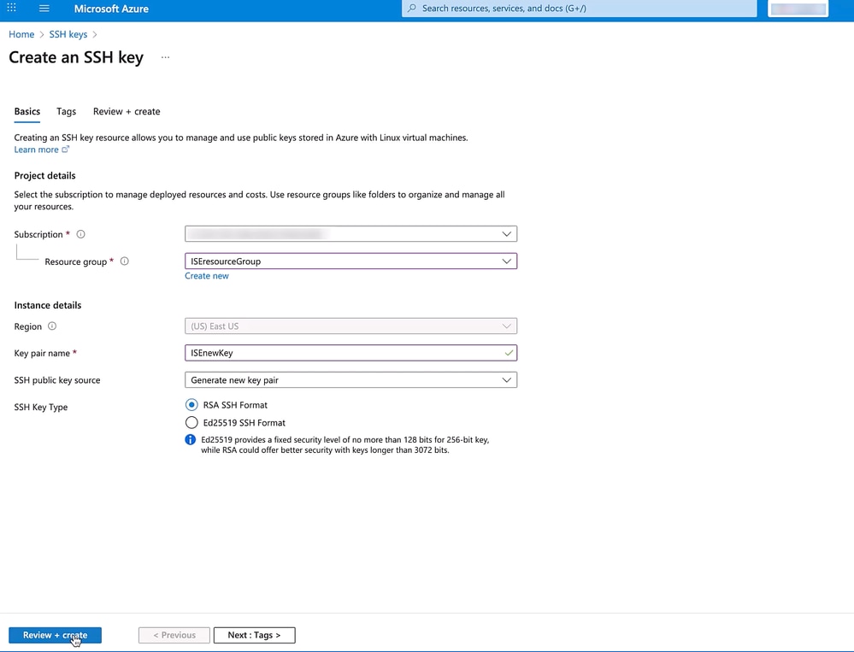This screenshot has height=652, width=854.
Task: View the Subscription info tooltip icon
Action: (80, 234)
